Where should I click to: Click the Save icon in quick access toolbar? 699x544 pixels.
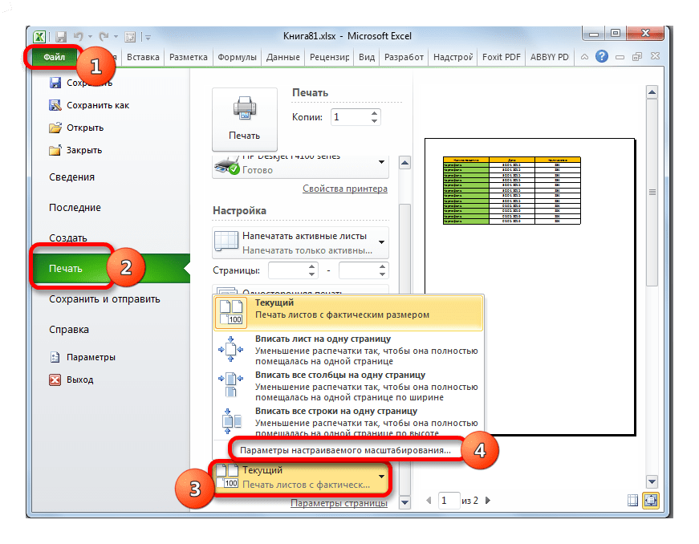[x=61, y=37]
